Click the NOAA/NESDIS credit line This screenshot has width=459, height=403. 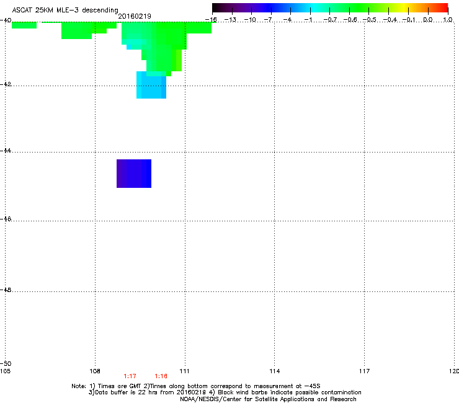click(x=268, y=399)
